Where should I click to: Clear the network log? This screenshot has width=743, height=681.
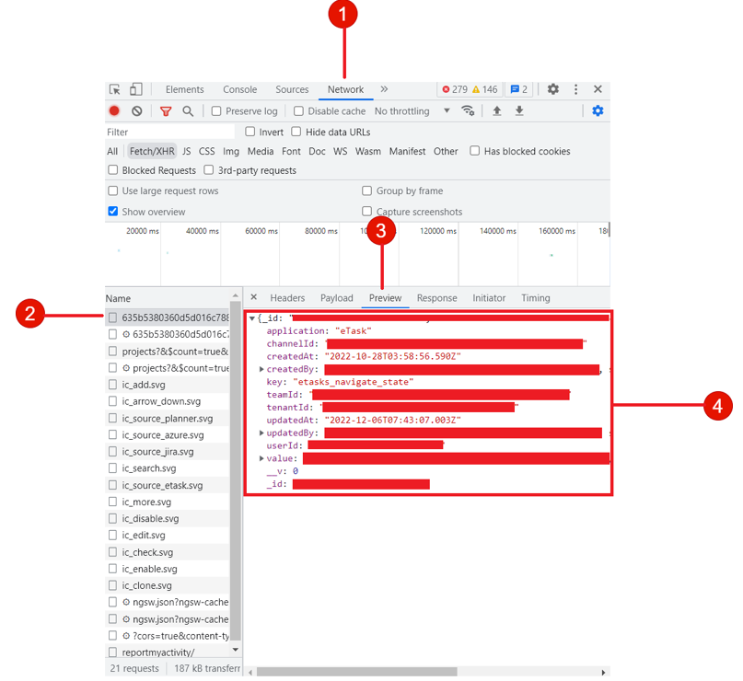click(x=136, y=111)
